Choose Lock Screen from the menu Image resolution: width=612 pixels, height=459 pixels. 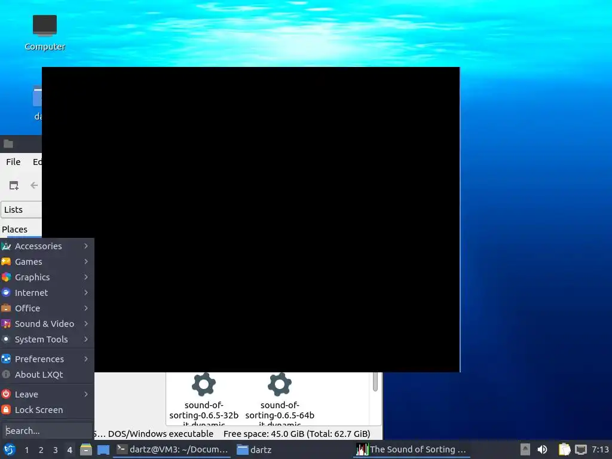[x=47, y=410]
